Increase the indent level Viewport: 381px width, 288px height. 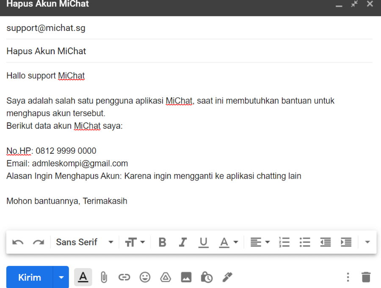(x=346, y=242)
